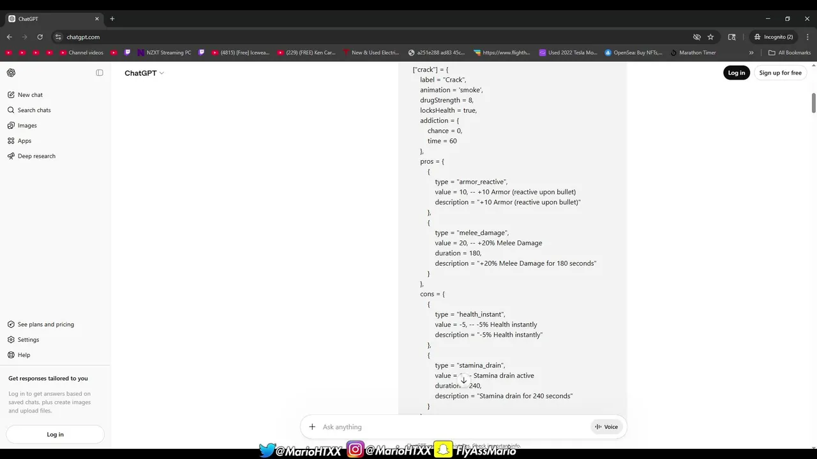This screenshot has height=459, width=817.
Task: Click the Apps grid icon
Action: click(11, 141)
